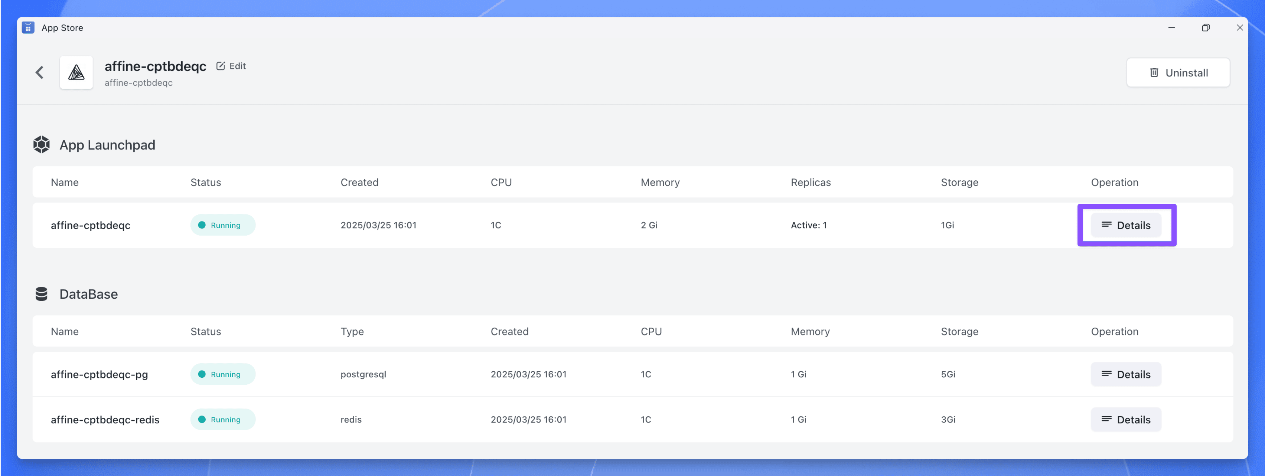Select the affine-cptbdeqc-pg database name
This screenshot has width=1265, height=476.
click(99, 374)
